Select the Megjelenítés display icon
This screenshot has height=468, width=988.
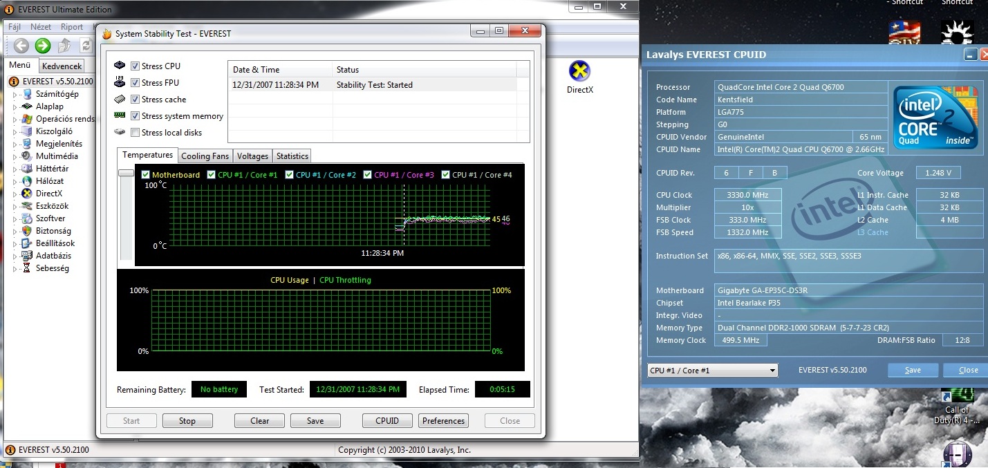(27, 144)
